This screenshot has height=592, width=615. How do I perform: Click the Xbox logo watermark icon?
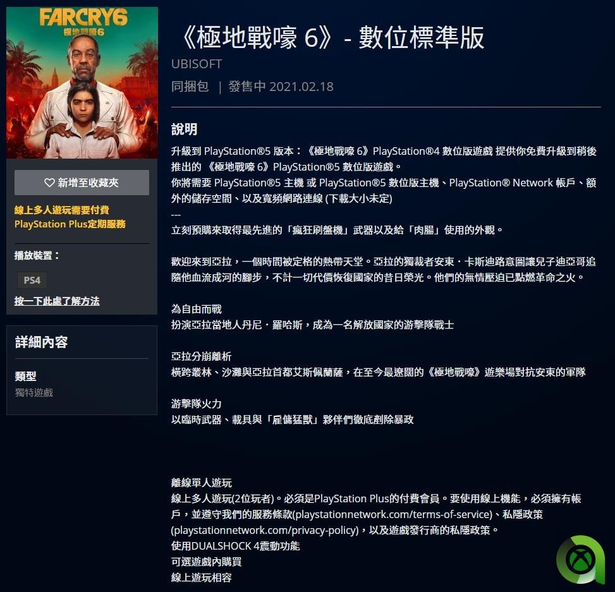pyautogui.click(x=581, y=559)
